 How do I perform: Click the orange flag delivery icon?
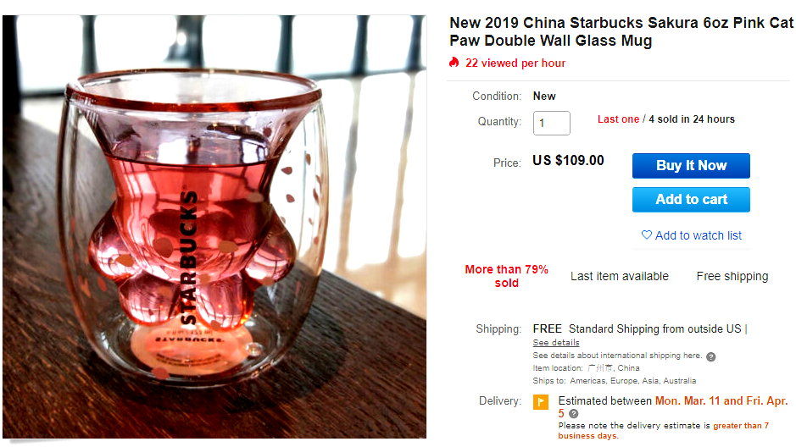tap(540, 402)
